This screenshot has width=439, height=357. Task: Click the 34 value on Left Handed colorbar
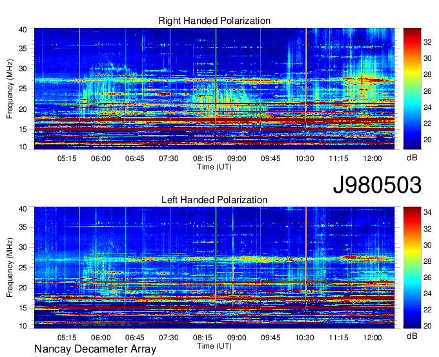click(x=427, y=212)
